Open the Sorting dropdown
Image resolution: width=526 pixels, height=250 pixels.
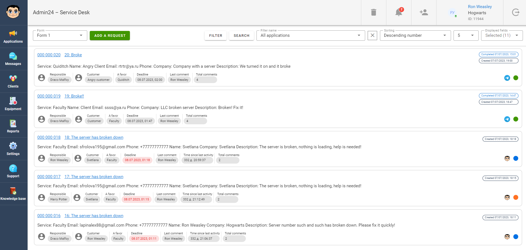[x=415, y=35]
